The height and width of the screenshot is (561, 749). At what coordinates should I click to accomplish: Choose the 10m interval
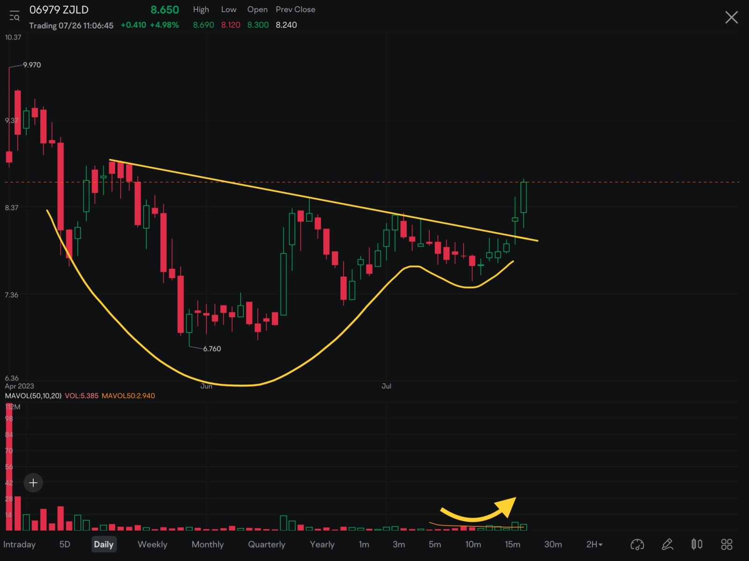pyautogui.click(x=473, y=544)
